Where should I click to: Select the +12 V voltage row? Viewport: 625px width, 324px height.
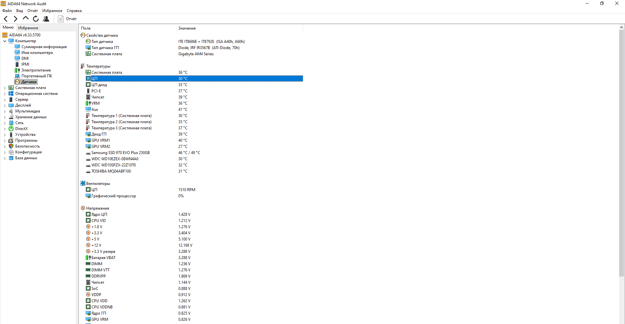[x=194, y=245]
